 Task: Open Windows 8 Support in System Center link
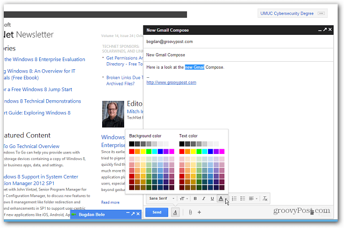tap(41, 180)
